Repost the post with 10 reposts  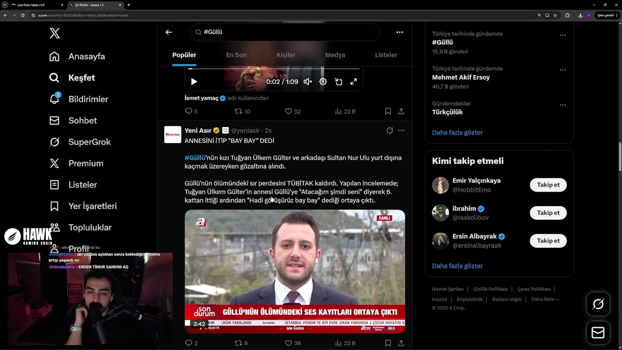242,111
